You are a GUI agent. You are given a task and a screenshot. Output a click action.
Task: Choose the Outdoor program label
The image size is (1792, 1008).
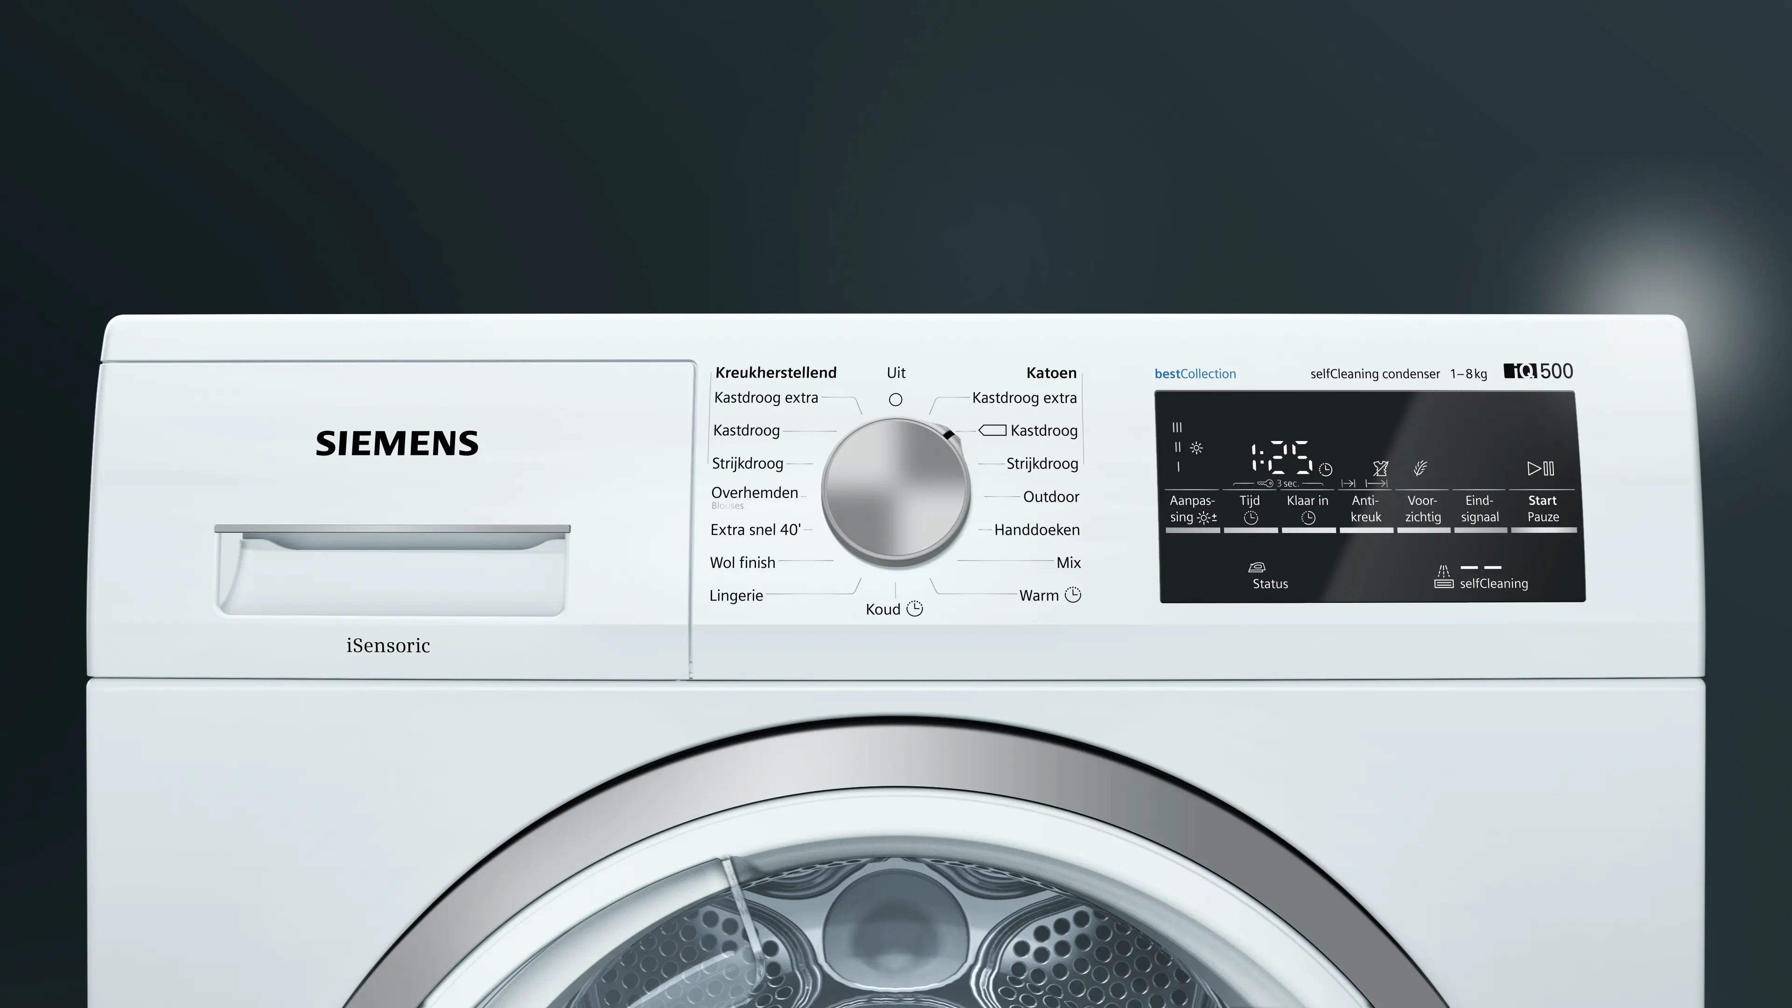[x=1050, y=497]
